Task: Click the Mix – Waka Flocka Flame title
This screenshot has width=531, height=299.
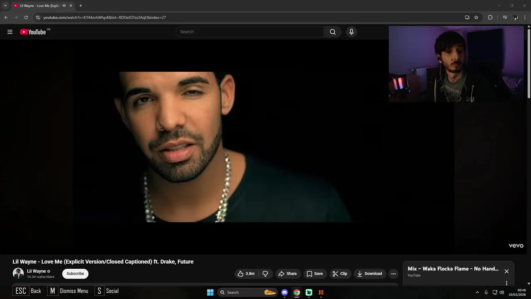Action: (x=453, y=269)
